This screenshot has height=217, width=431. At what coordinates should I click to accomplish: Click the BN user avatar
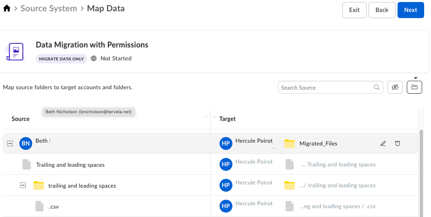(x=26, y=143)
